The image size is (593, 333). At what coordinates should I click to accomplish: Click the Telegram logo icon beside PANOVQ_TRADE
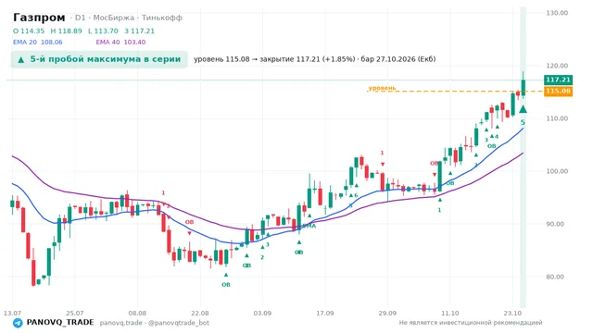[18, 323]
